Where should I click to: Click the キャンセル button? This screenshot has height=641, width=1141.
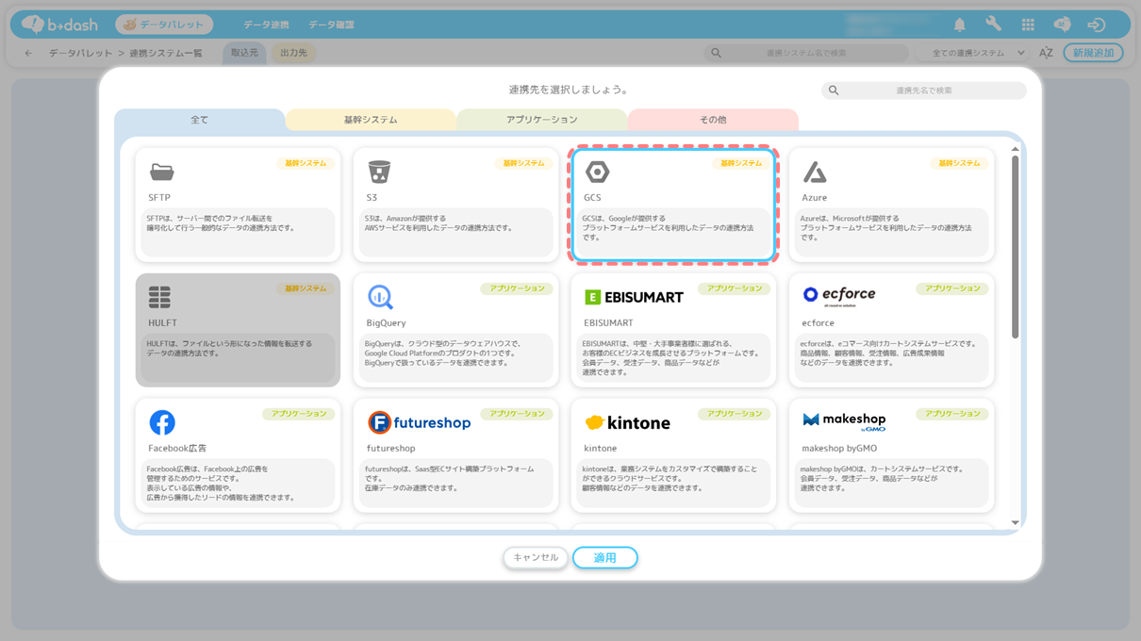536,558
